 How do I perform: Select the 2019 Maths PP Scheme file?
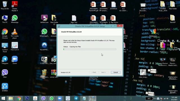pyautogui.click(x=103, y=6)
